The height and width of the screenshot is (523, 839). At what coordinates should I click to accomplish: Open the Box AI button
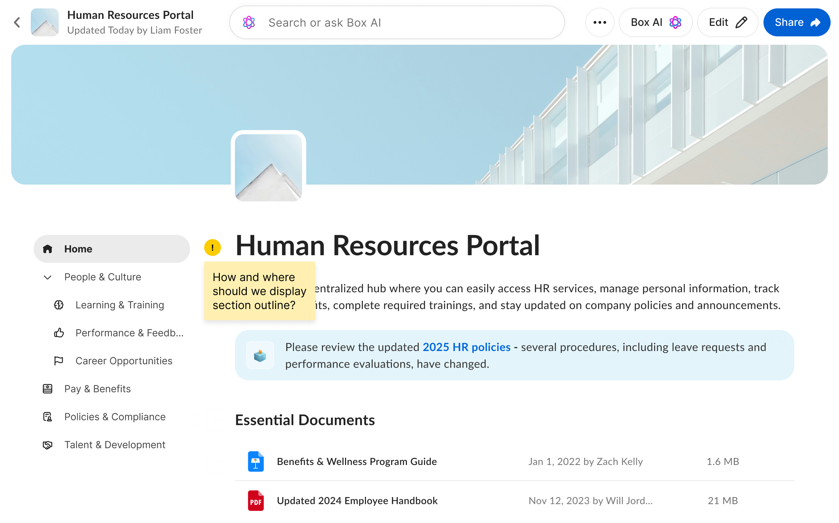tap(656, 22)
